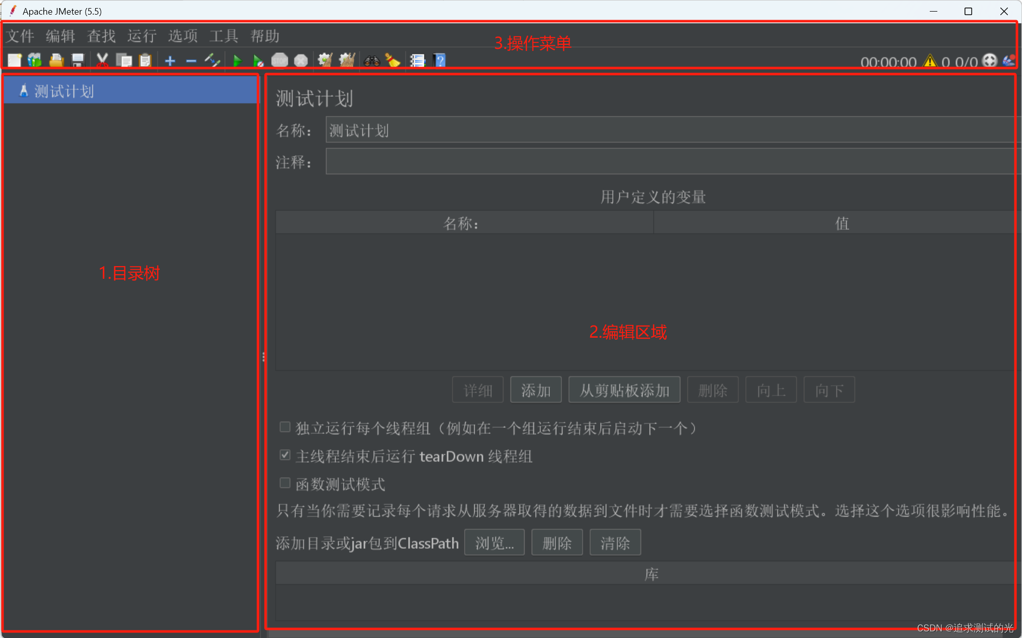Click the 00:00:00 elapsed time text

(888, 62)
